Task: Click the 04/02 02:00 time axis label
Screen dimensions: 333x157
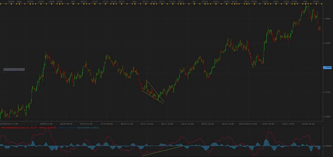Action: coord(308,123)
